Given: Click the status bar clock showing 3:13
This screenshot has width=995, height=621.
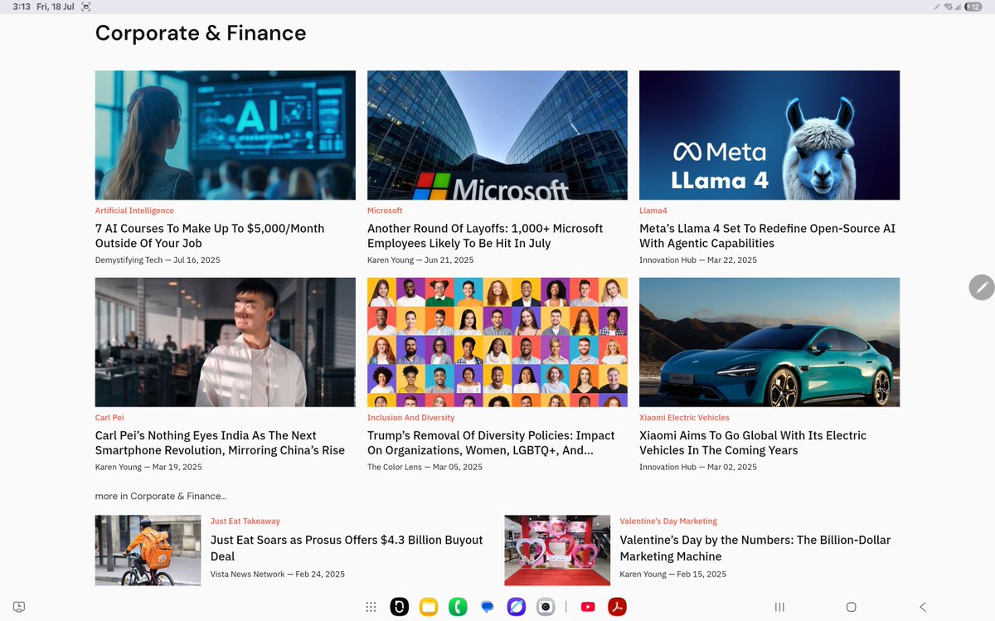Looking at the screenshot, I should pos(22,7).
